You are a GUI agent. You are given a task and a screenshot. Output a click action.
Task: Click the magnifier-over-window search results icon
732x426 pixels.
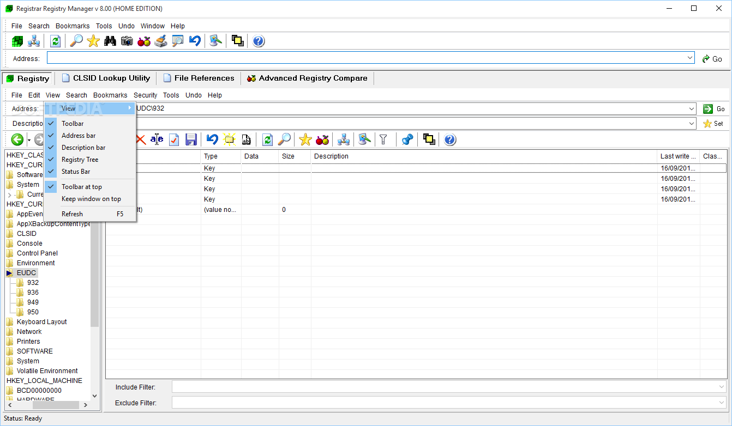tap(178, 41)
